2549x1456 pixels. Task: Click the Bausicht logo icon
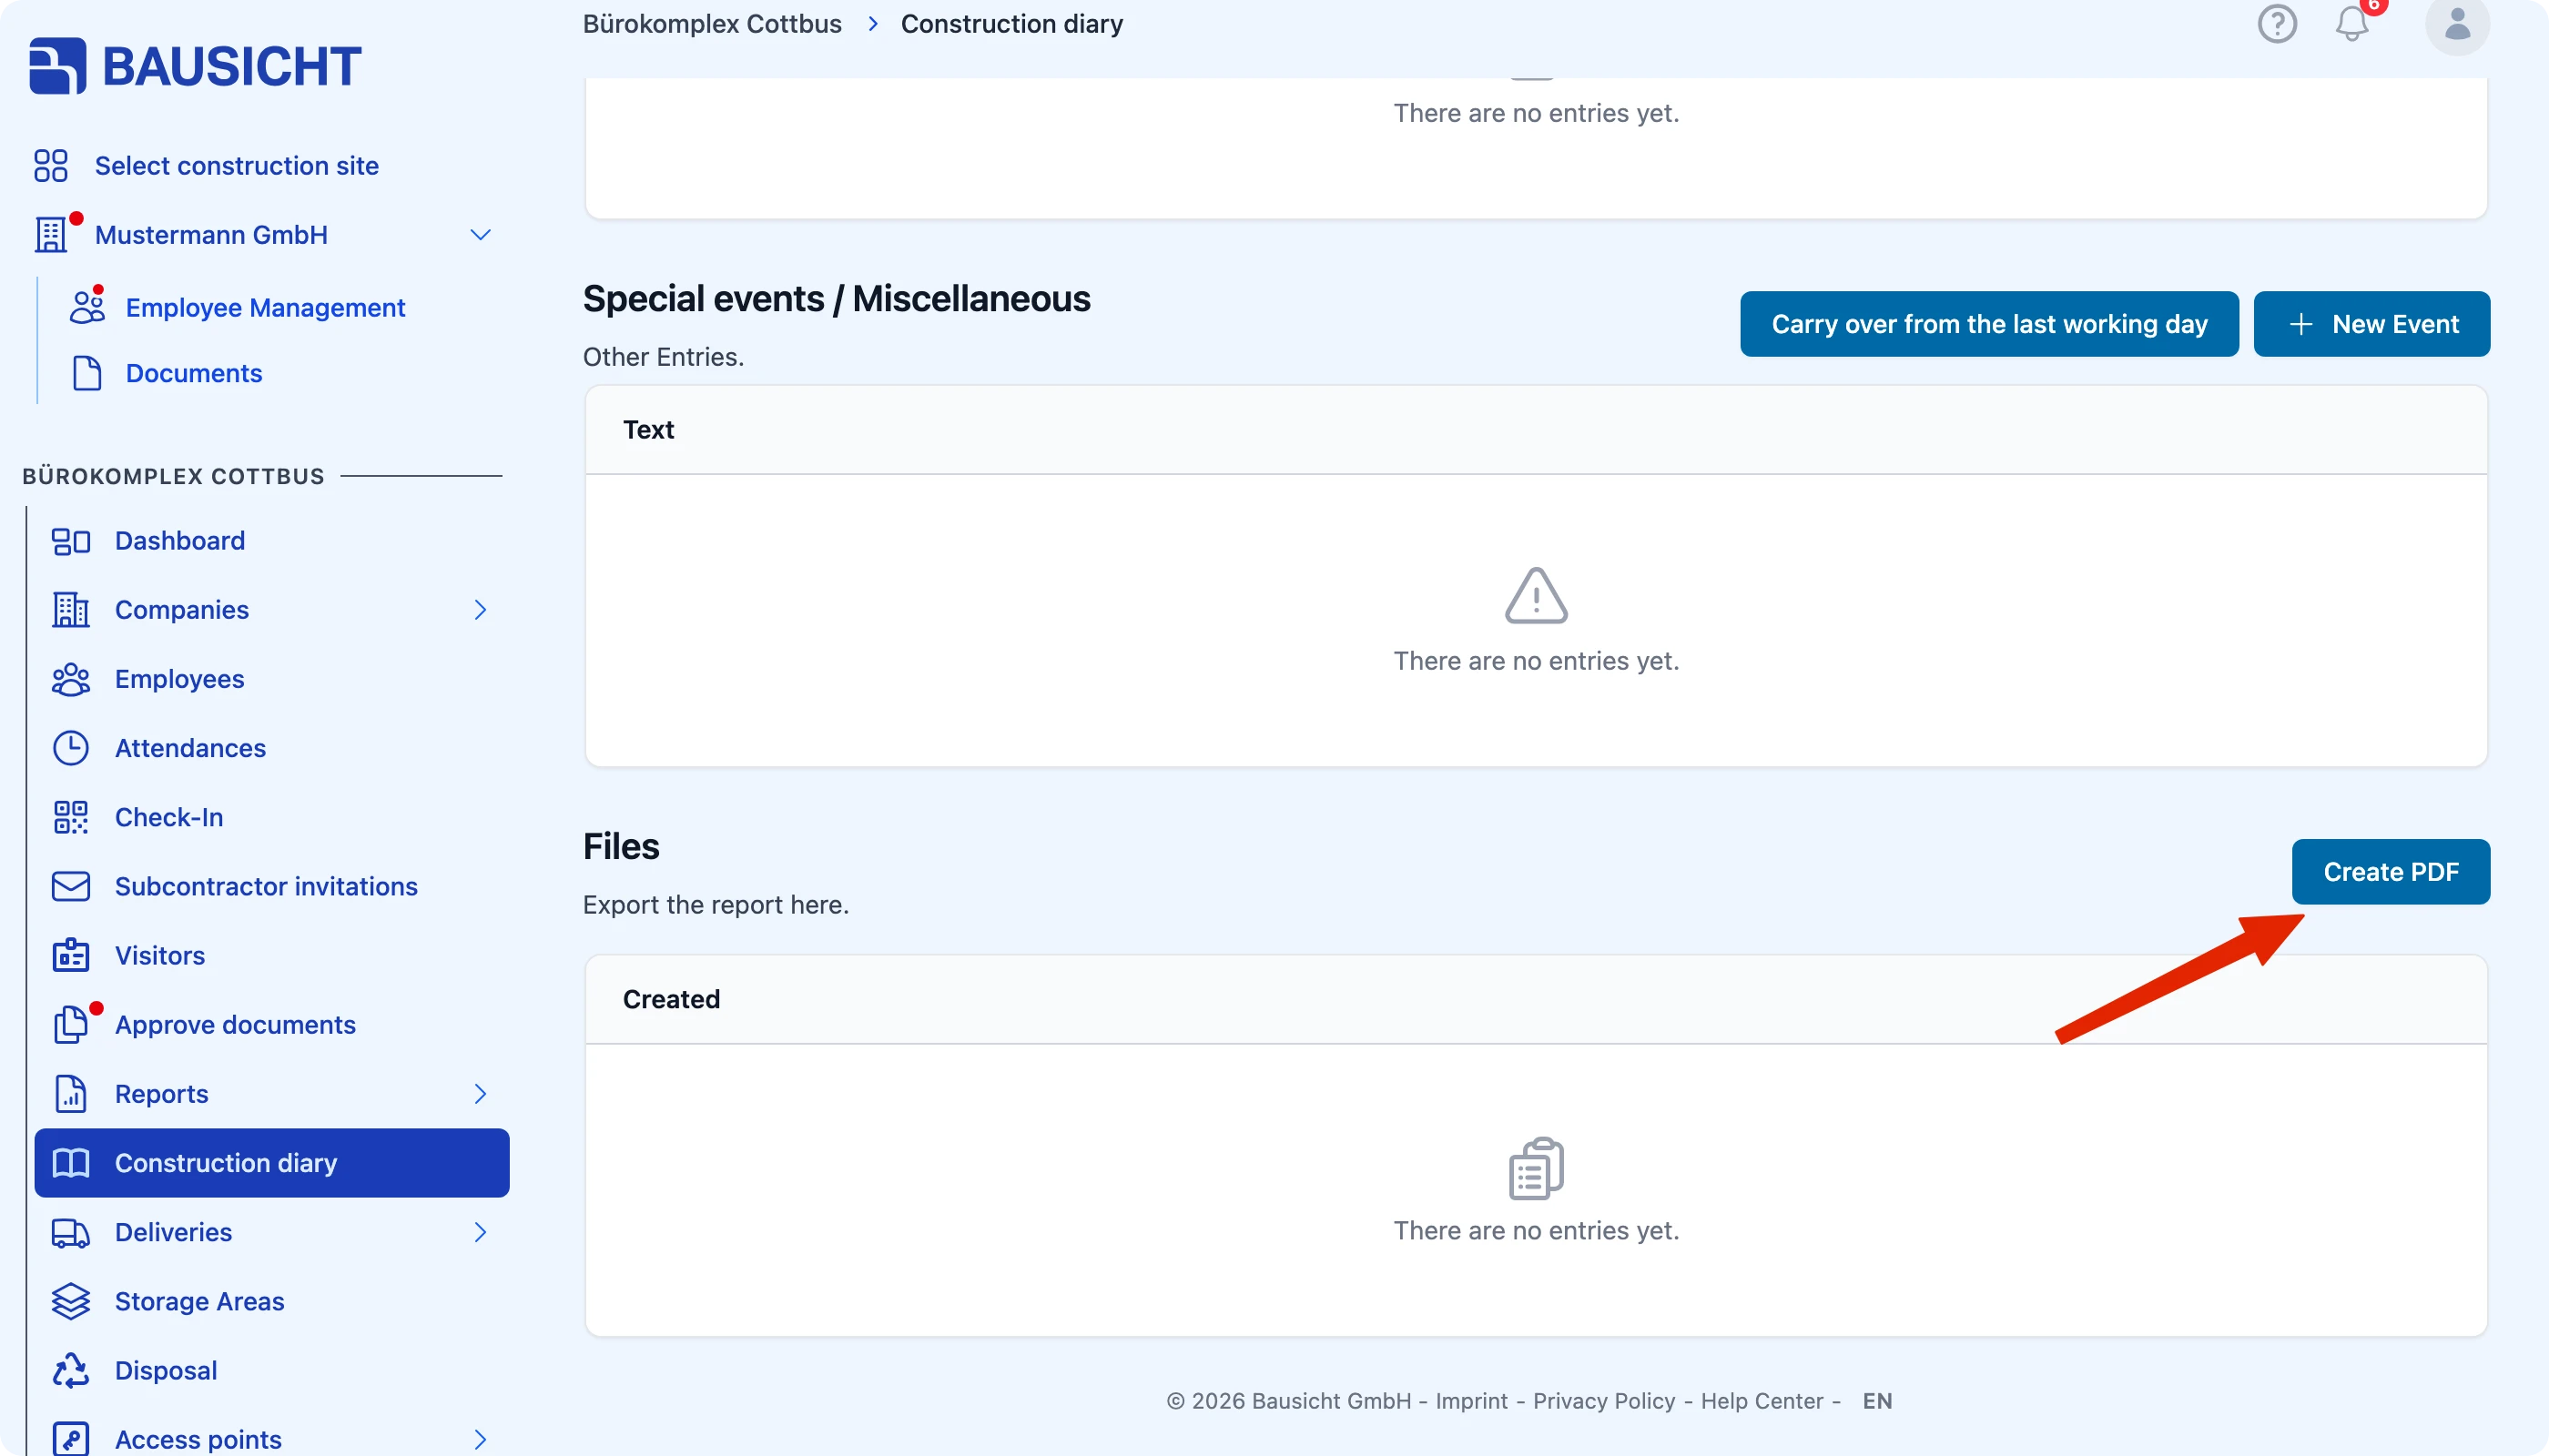coord(58,66)
